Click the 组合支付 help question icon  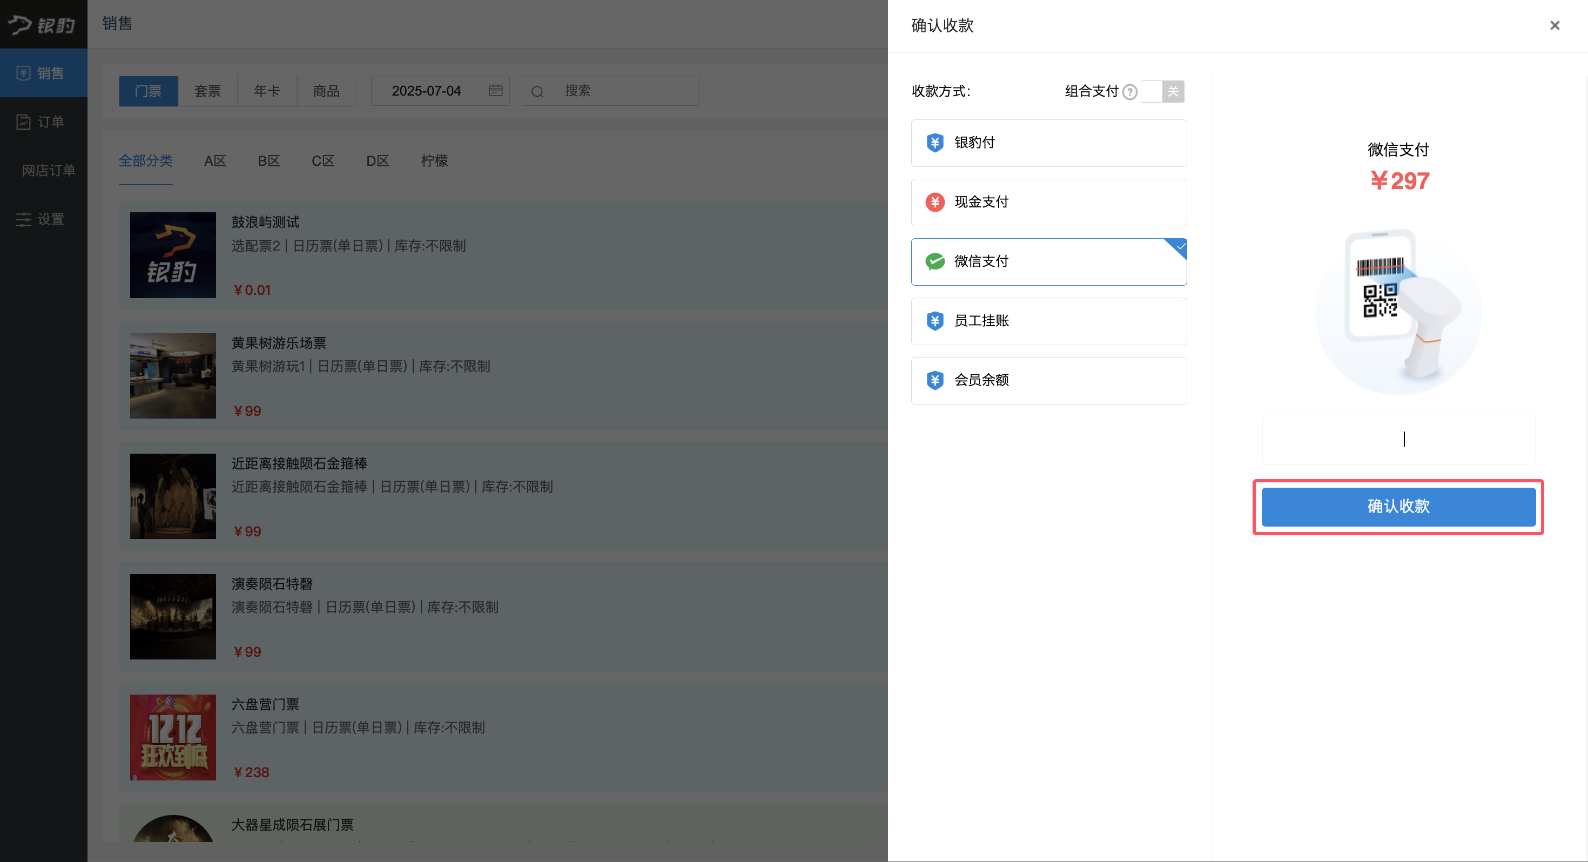click(1129, 92)
